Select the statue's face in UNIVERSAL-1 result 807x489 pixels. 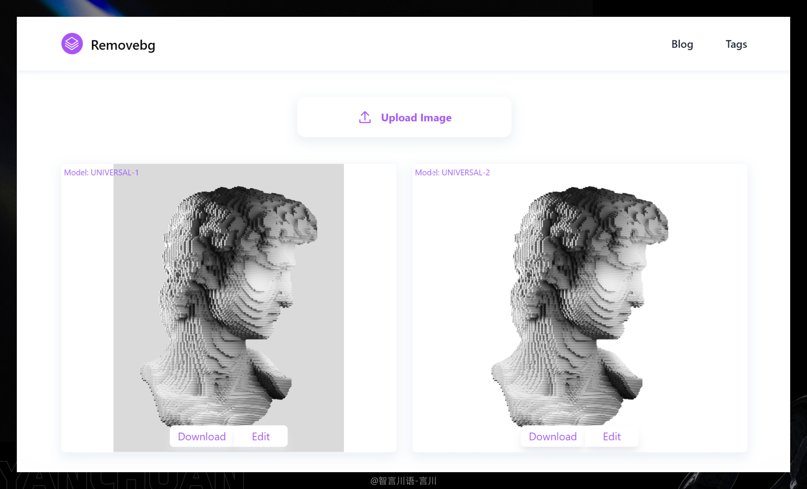pos(269,282)
